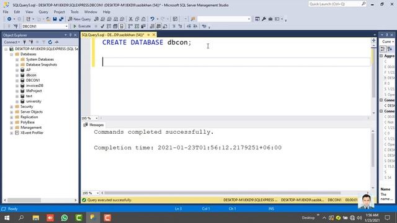
Task: Click inside the empty line of the SQL editor
Action: coord(236,62)
